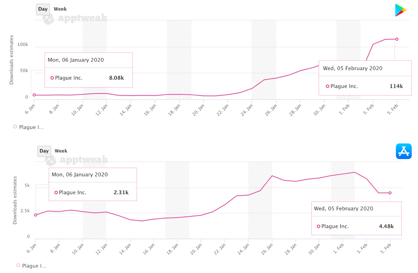Switch the Google Play chart to Week view
The image size is (418, 273).
click(x=60, y=9)
